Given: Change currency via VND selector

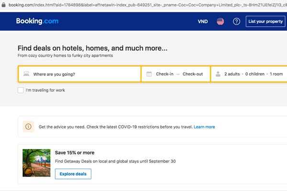Looking at the screenshot, I should coord(203,21).
